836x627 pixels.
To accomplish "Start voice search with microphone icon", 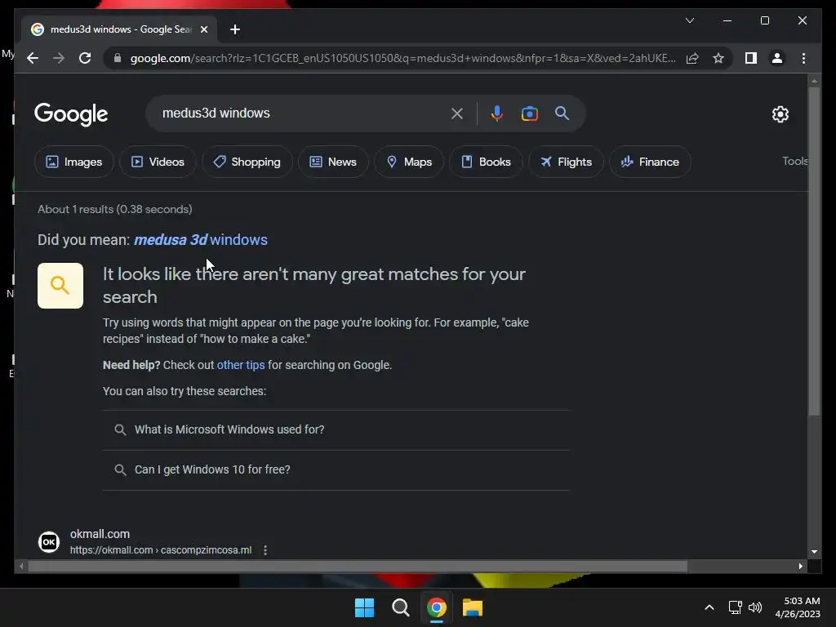I will click(x=496, y=113).
